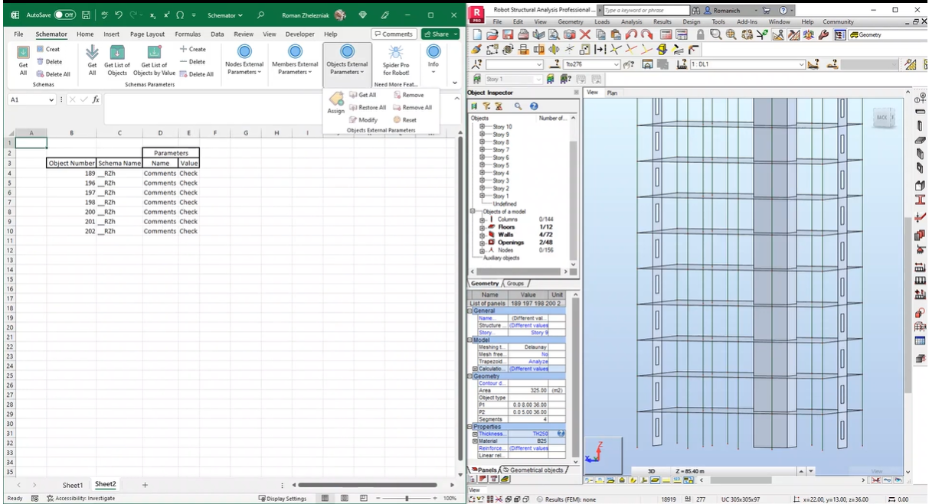
Task: Open the load case 1 : DL1 dropdown
Action: (803, 64)
